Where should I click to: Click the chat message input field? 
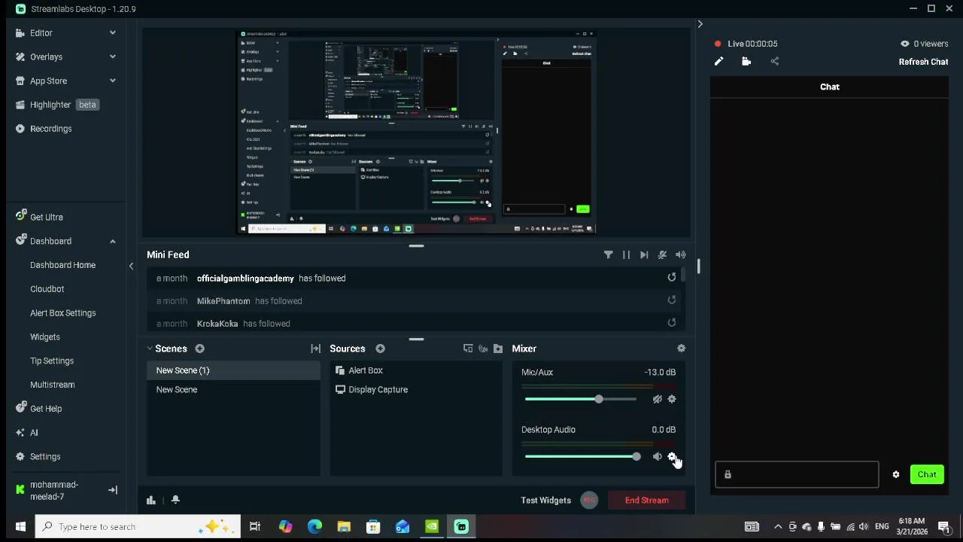[797, 475]
